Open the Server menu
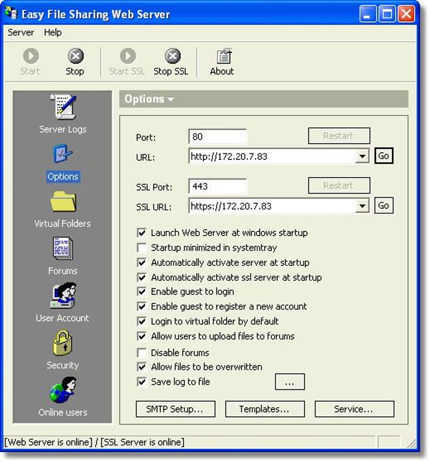The height and width of the screenshot is (462, 430). [x=21, y=32]
